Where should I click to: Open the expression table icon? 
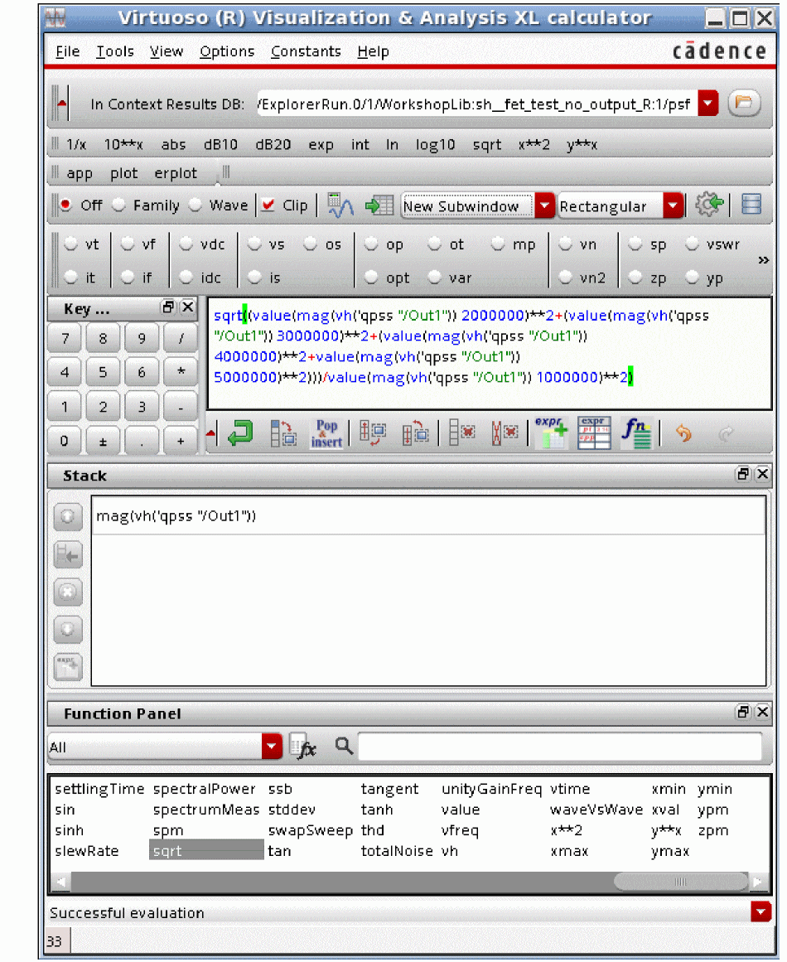[x=594, y=433]
